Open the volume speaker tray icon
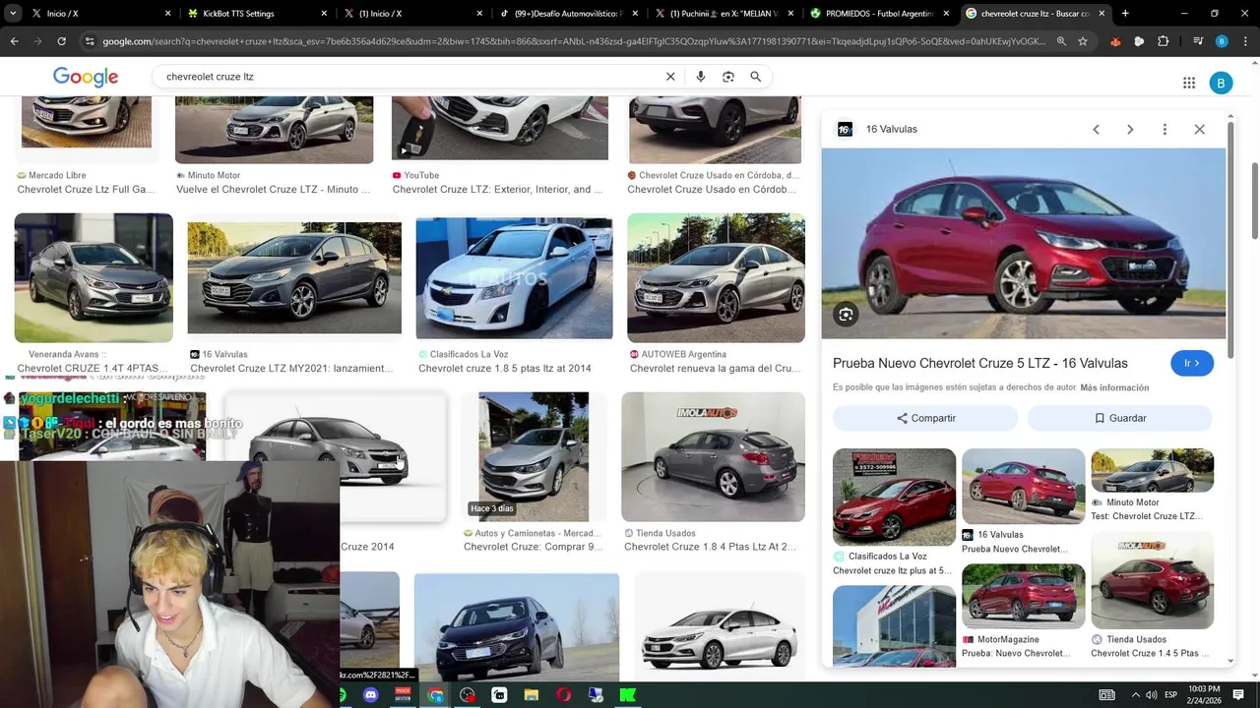Image resolution: width=1260 pixels, height=708 pixels. [1150, 695]
